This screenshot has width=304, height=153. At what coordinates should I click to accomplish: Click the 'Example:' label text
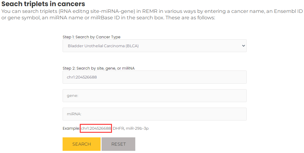[x=71, y=128]
